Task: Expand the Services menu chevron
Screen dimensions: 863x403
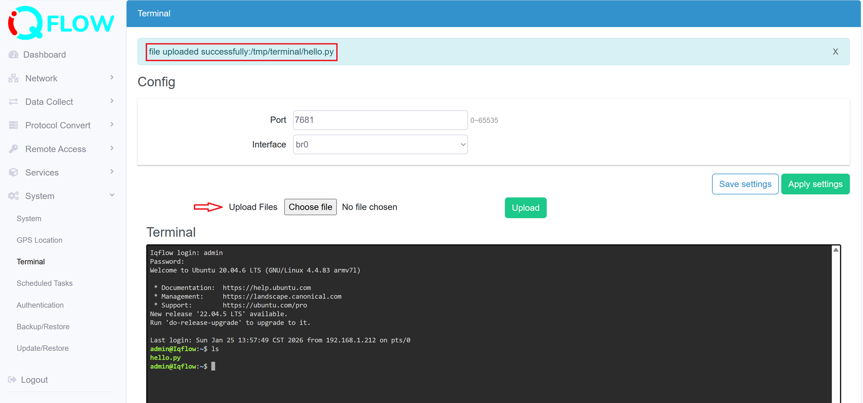Action: [112, 172]
